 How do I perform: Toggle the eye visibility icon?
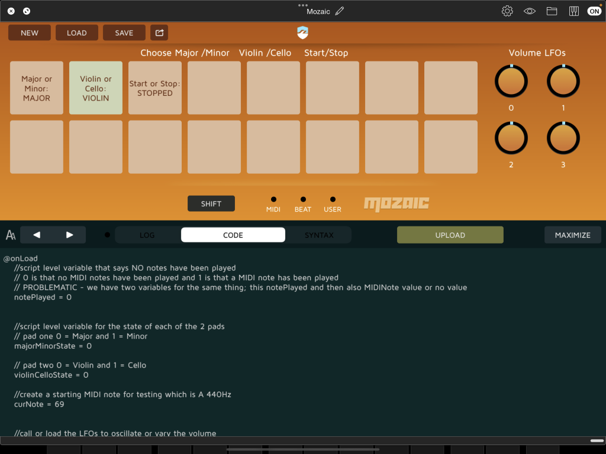tap(529, 11)
